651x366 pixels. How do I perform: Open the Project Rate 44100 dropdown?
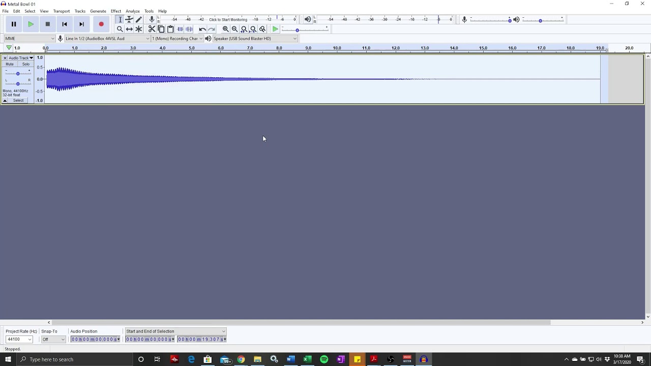tap(19, 339)
